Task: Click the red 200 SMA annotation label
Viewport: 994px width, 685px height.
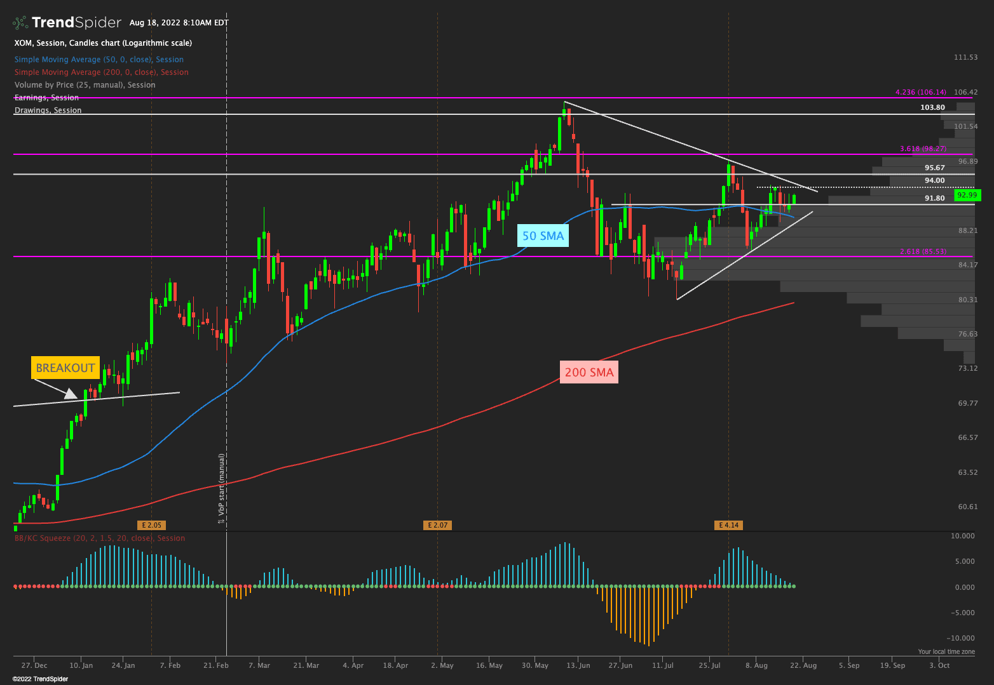Action: coord(589,373)
